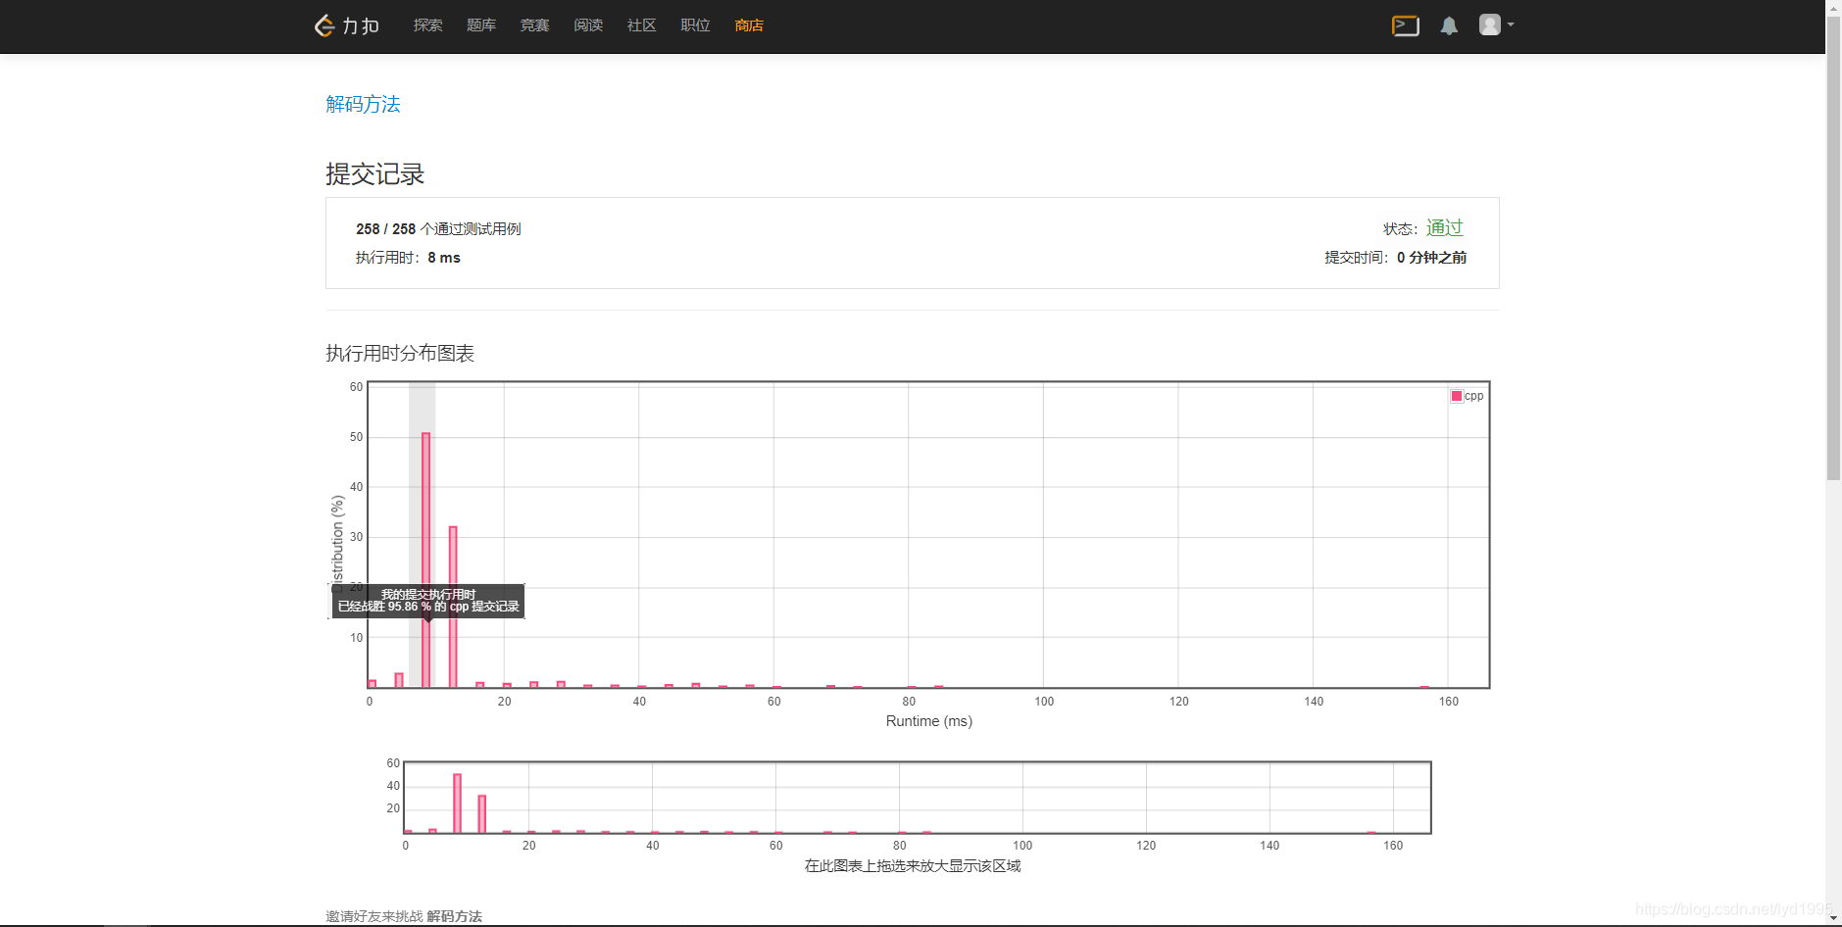Screen dimensions: 1842x927
Task: Click the 通过 status link
Action: point(1444,227)
